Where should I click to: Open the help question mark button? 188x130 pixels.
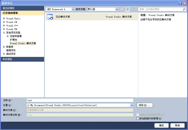tap(180, 3)
